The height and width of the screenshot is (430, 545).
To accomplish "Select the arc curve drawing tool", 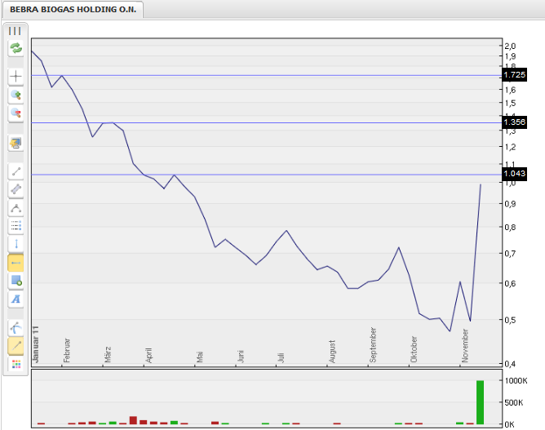I will 16,327.
